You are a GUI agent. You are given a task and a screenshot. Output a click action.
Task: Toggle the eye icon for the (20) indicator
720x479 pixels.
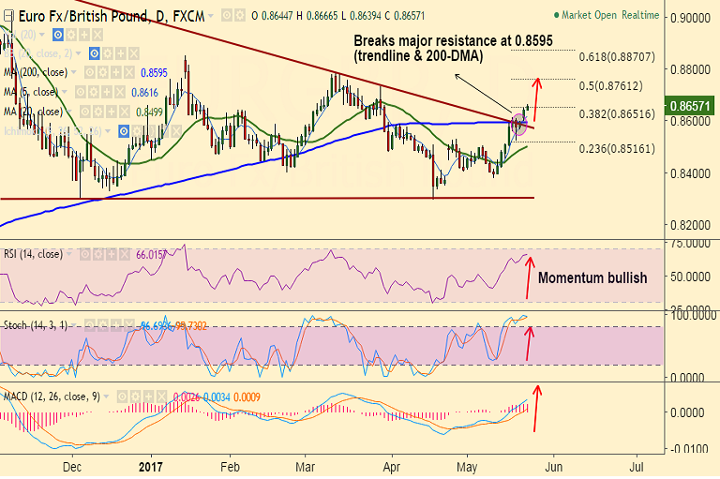[58, 35]
